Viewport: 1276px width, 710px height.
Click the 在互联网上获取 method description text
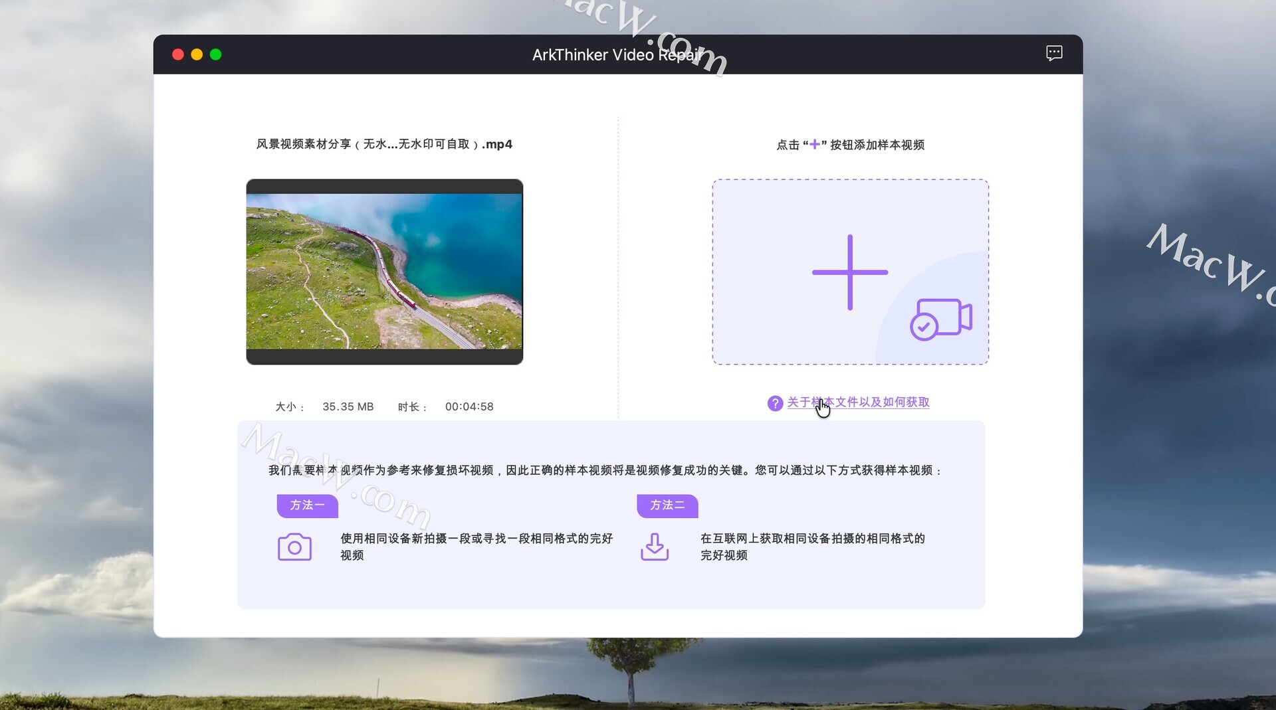click(x=812, y=546)
